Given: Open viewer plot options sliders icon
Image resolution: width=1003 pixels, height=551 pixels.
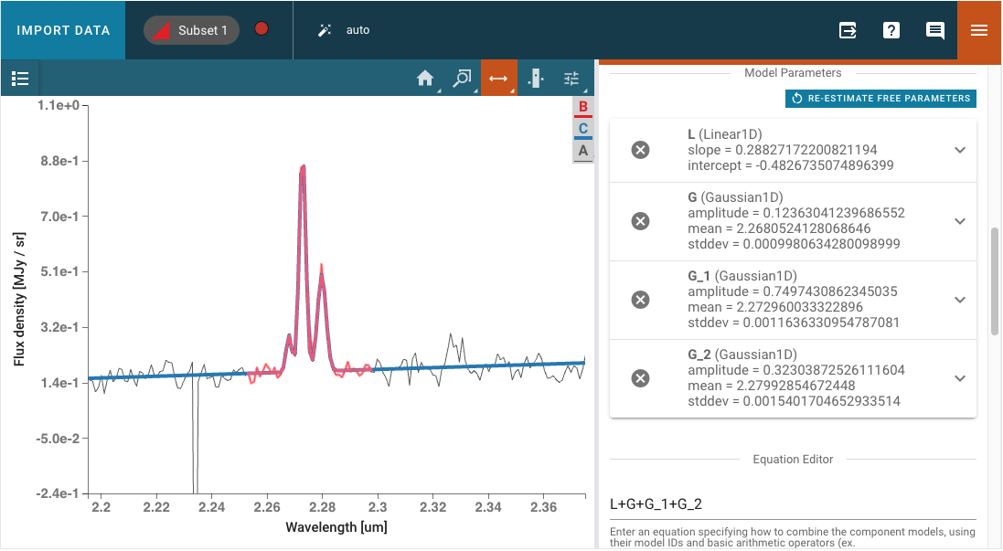Looking at the screenshot, I should point(571,79).
